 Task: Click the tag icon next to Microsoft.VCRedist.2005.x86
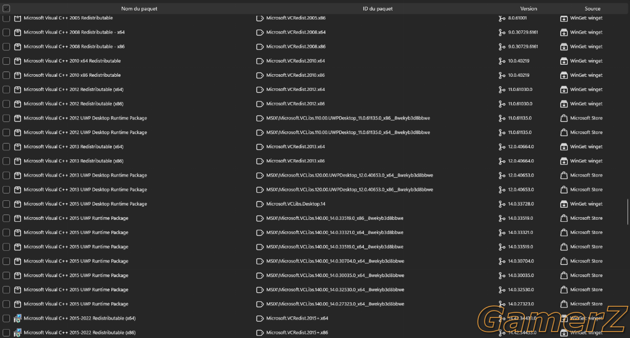tap(259, 18)
